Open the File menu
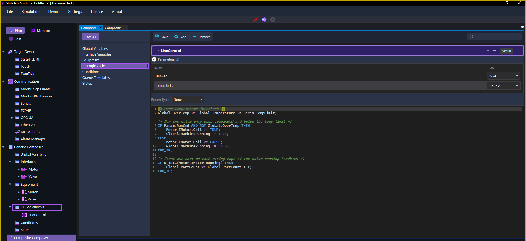This screenshot has width=526, height=241. 10,12
